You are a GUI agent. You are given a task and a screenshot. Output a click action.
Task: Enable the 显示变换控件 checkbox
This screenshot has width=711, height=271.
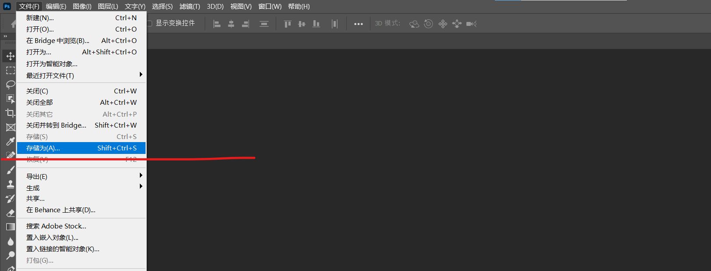[x=149, y=23]
